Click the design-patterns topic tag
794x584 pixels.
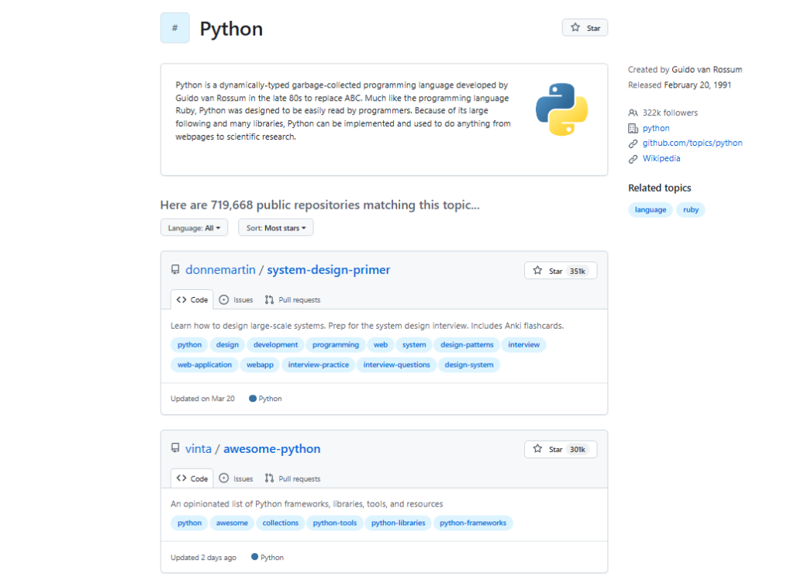(x=467, y=345)
